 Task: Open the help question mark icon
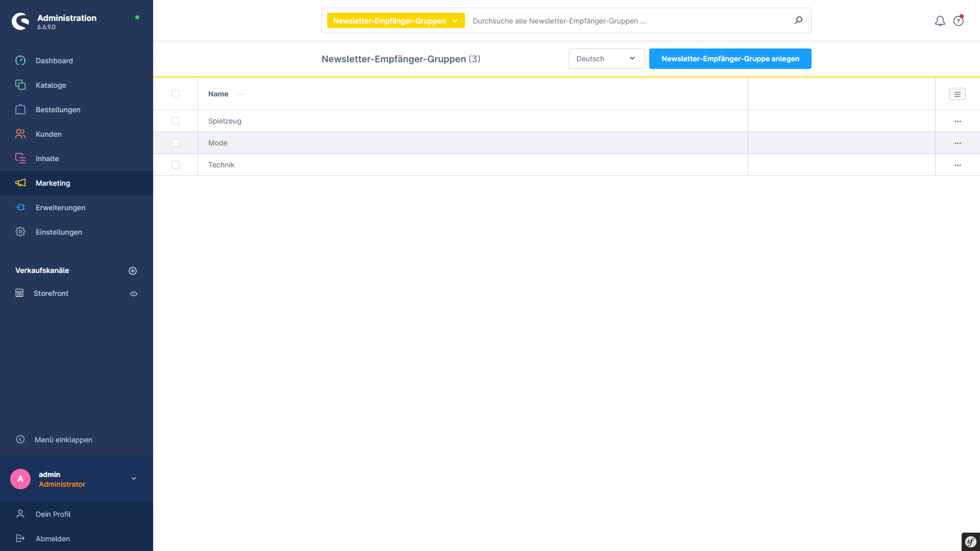pyautogui.click(x=958, y=21)
